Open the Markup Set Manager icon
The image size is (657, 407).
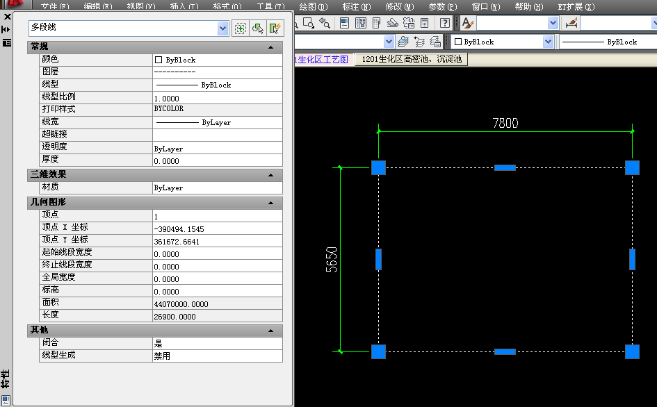(x=409, y=23)
